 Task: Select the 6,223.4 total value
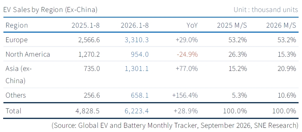(x=137, y=111)
